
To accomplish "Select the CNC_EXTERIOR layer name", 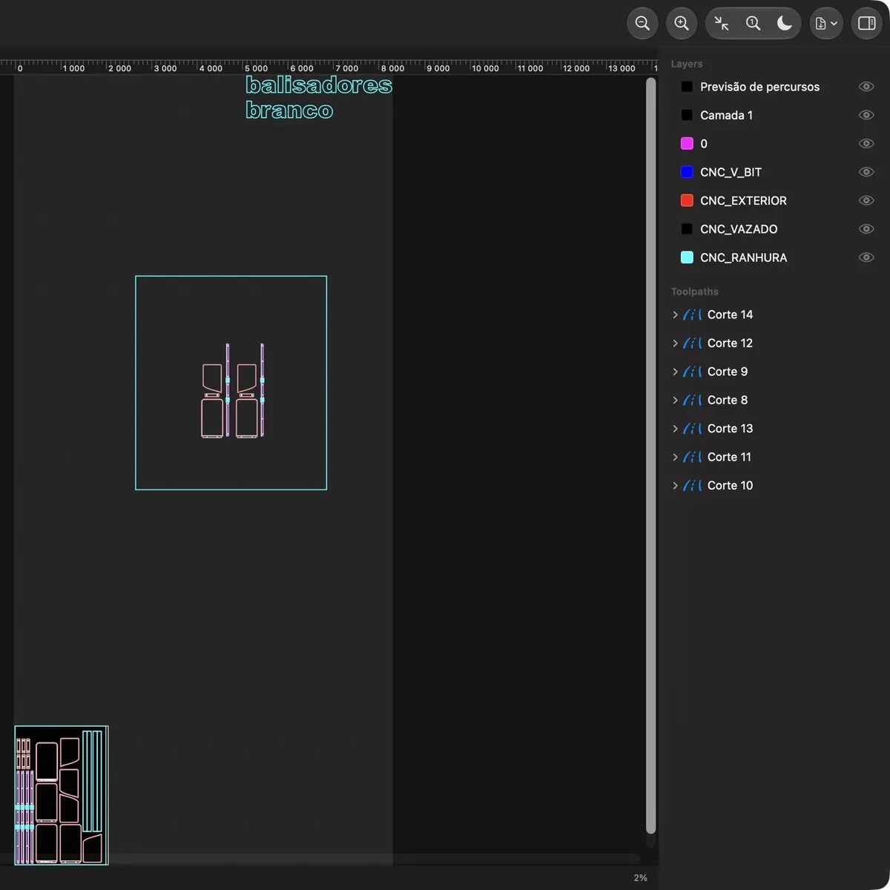I will (x=743, y=200).
